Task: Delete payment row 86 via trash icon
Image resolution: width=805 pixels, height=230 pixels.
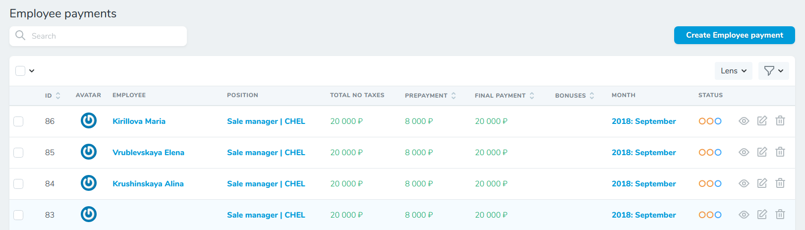Action: [x=780, y=121]
